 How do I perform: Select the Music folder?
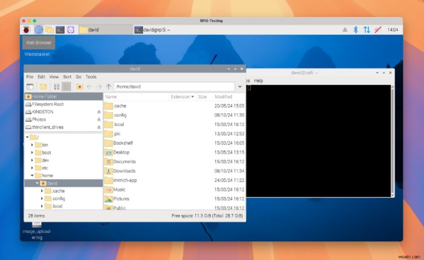174,190
